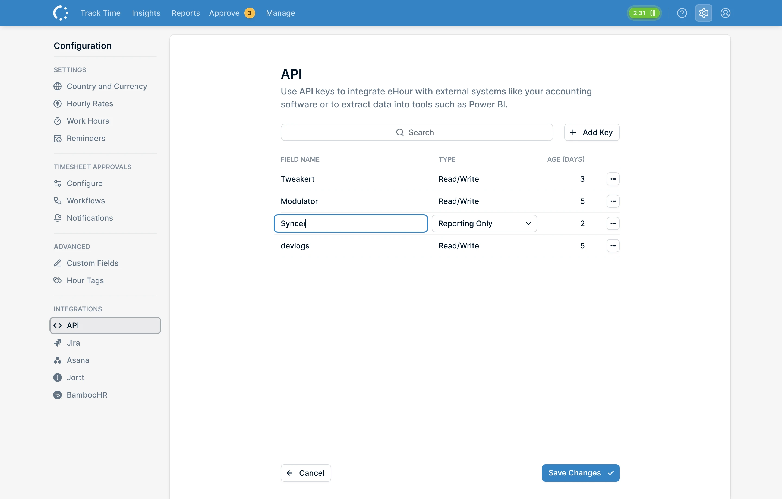
Task: Click Read/Write type in Tweakert row
Action: click(x=459, y=179)
